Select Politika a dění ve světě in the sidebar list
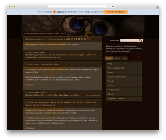 pos(124,77)
